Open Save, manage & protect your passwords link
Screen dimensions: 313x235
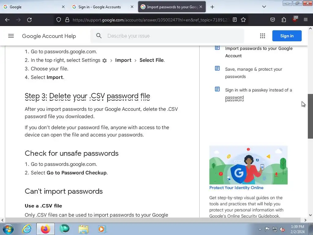(253, 73)
